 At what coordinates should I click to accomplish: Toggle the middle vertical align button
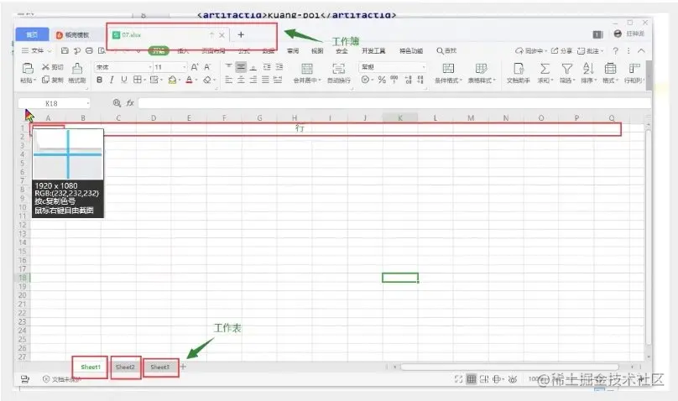coord(241,67)
